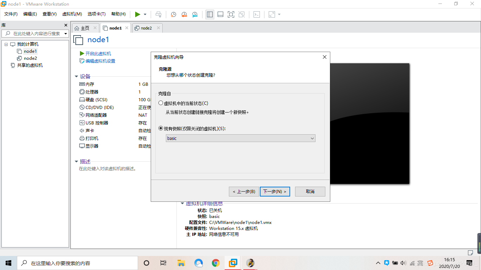Close the clone wizard dialog
481x270 pixels.
[325, 57]
